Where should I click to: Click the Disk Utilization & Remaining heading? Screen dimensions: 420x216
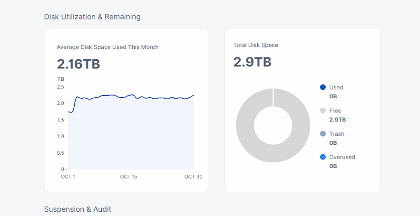tap(92, 17)
